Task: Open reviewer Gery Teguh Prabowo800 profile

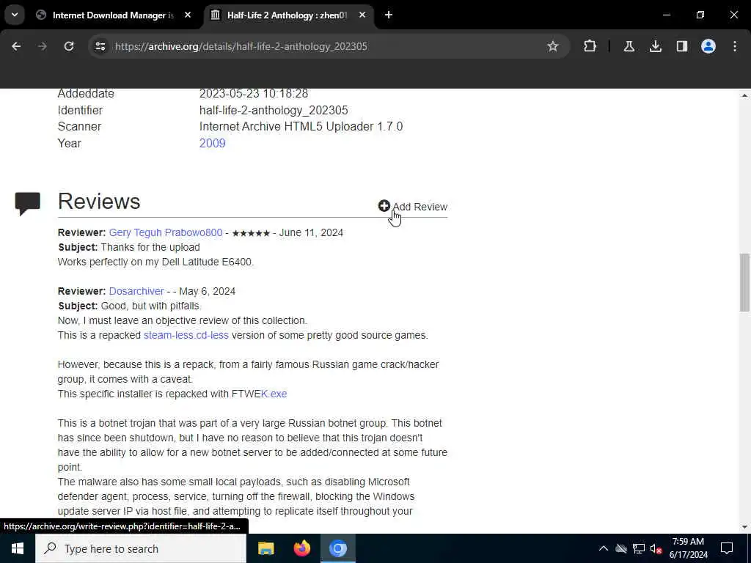Action: coord(166,232)
